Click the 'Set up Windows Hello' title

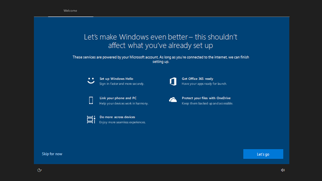point(116,79)
